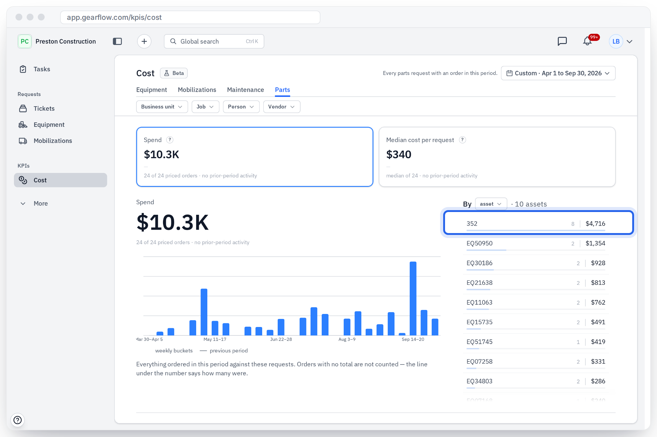Switch to the Maintenance tab

(x=245, y=90)
